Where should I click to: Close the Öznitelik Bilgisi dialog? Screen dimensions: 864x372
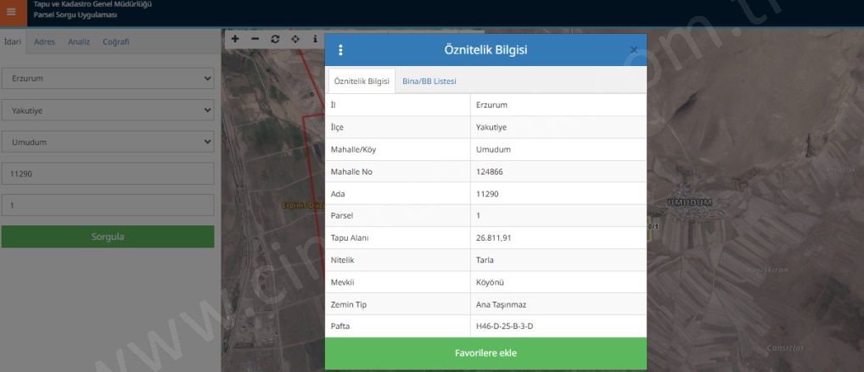(x=633, y=50)
